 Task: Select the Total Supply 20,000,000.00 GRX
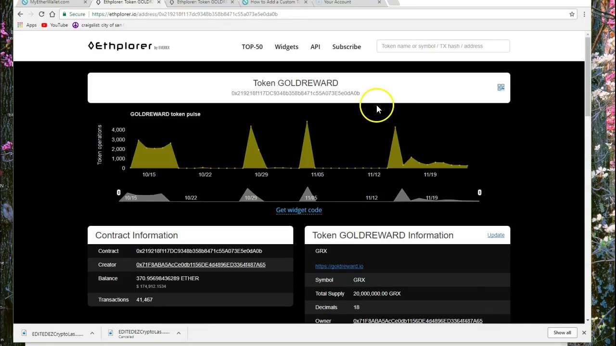[377, 294]
